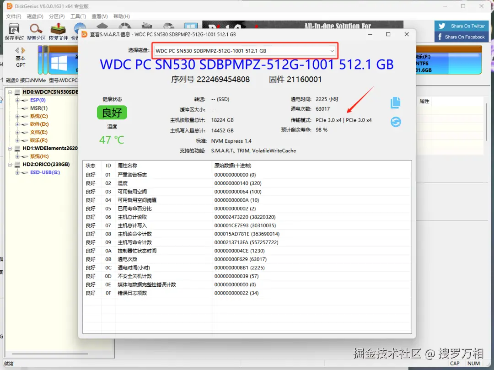Maximize the S.M.A.R.T. information dialog
The height and width of the screenshot is (370, 494).
[388, 34]
